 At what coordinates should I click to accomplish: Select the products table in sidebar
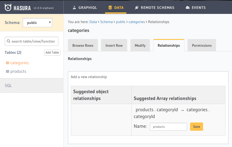[18, 72]
